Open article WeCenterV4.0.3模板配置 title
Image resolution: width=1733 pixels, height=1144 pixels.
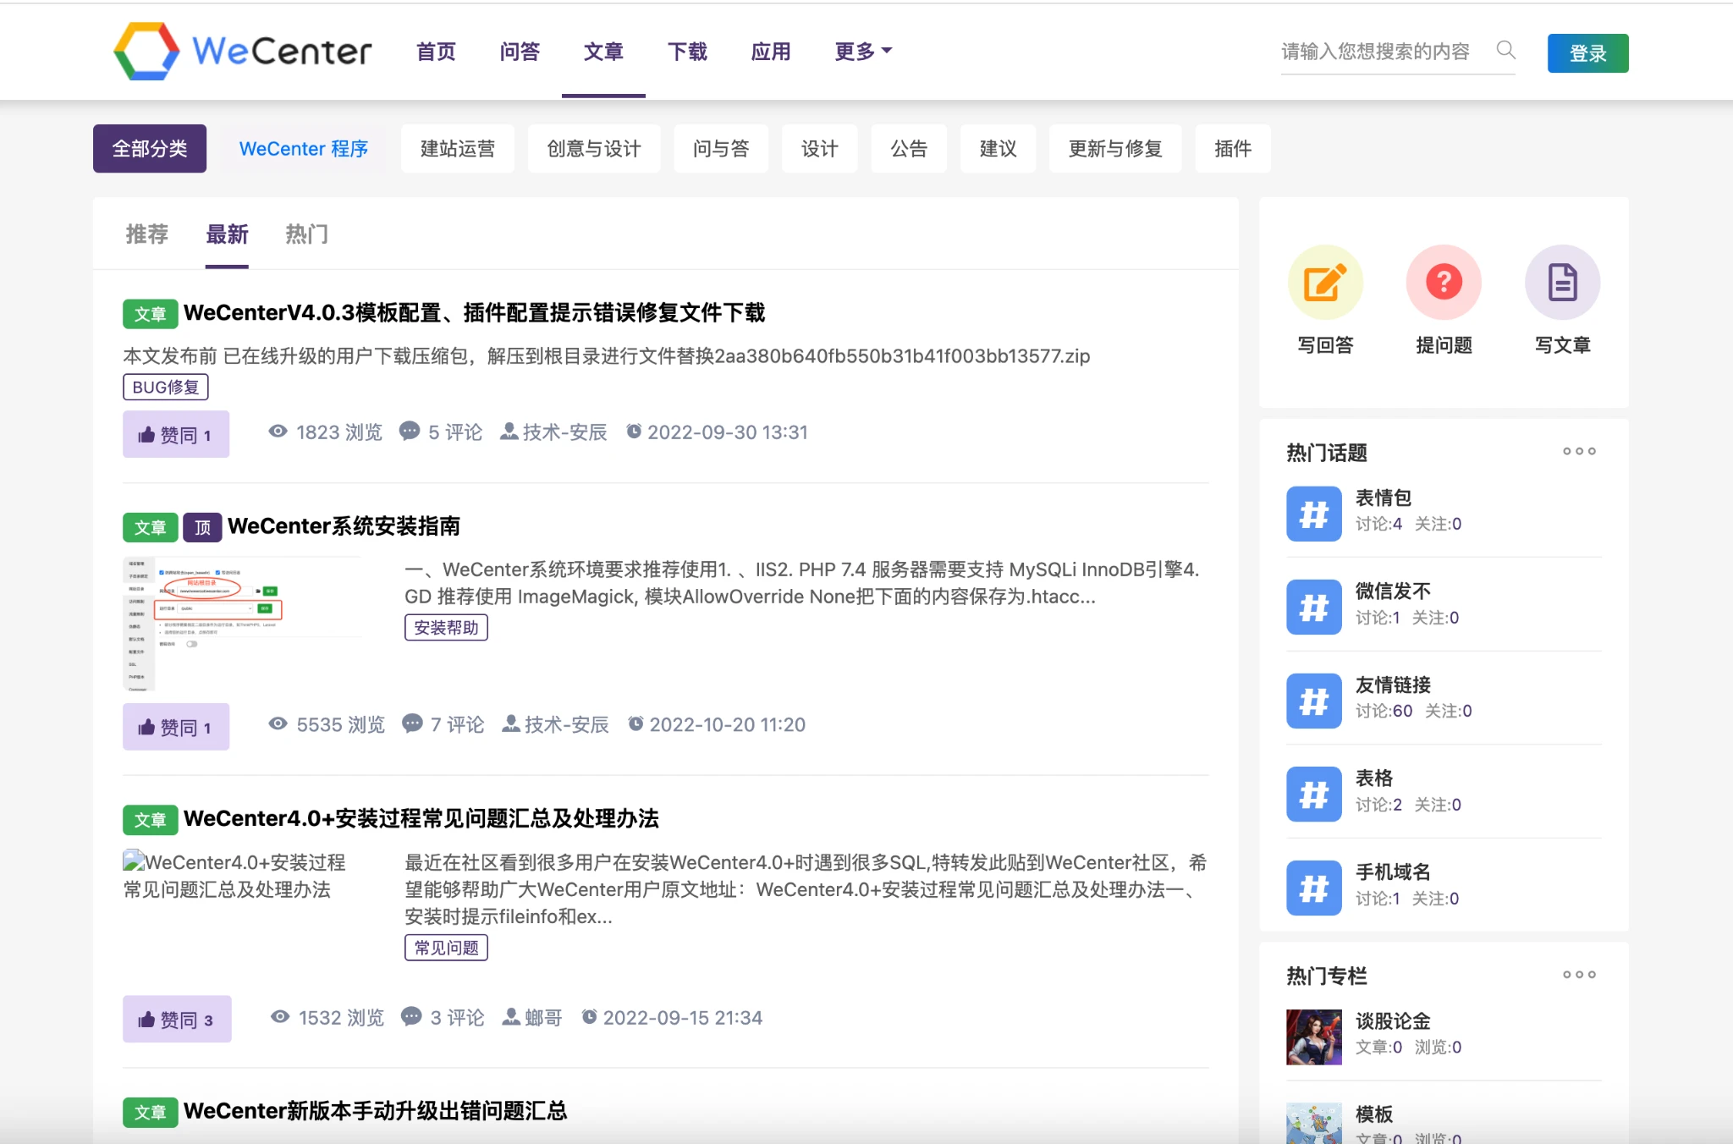(474, 313)
